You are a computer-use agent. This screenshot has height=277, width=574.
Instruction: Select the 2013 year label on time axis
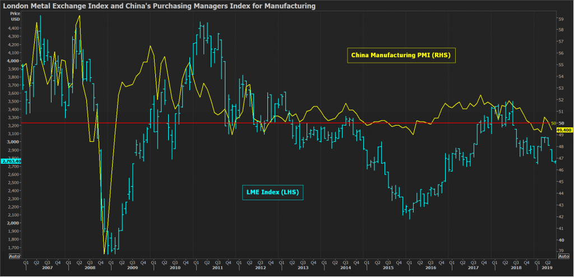pos(302,268)
